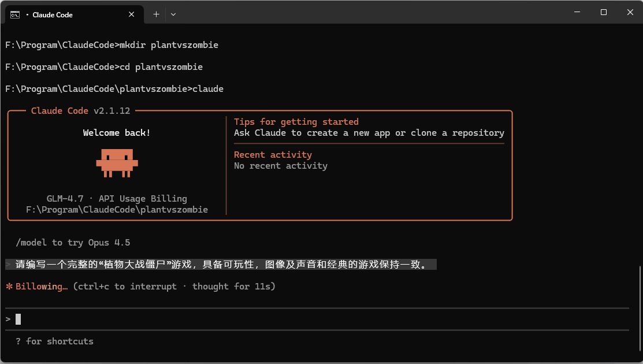Click the Billowing spinner asterisk
The width and height of the screenshot is (643, 364).
point(9,287)
